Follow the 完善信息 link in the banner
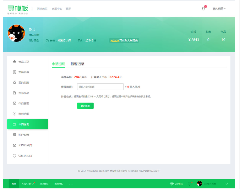 (x=115, y=41)
